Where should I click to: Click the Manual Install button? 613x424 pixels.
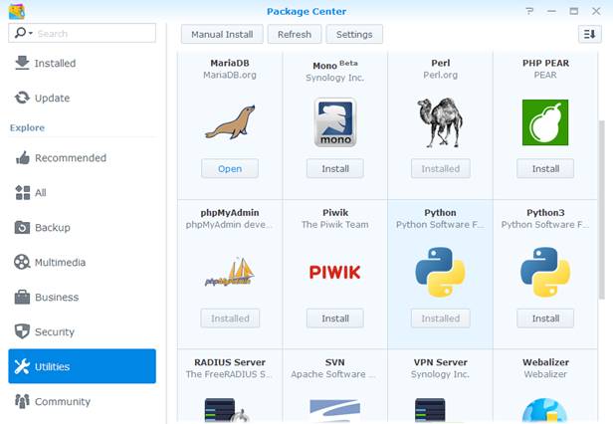point(222,35)
